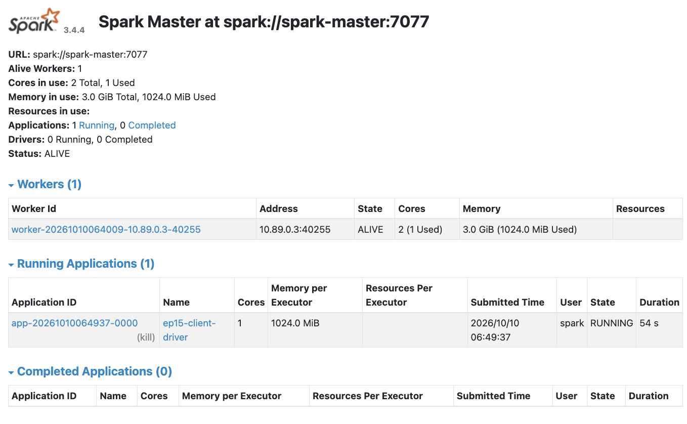Collapse the Workers section
The height and width of the screenshot is (424, 687).
point(45,184)
